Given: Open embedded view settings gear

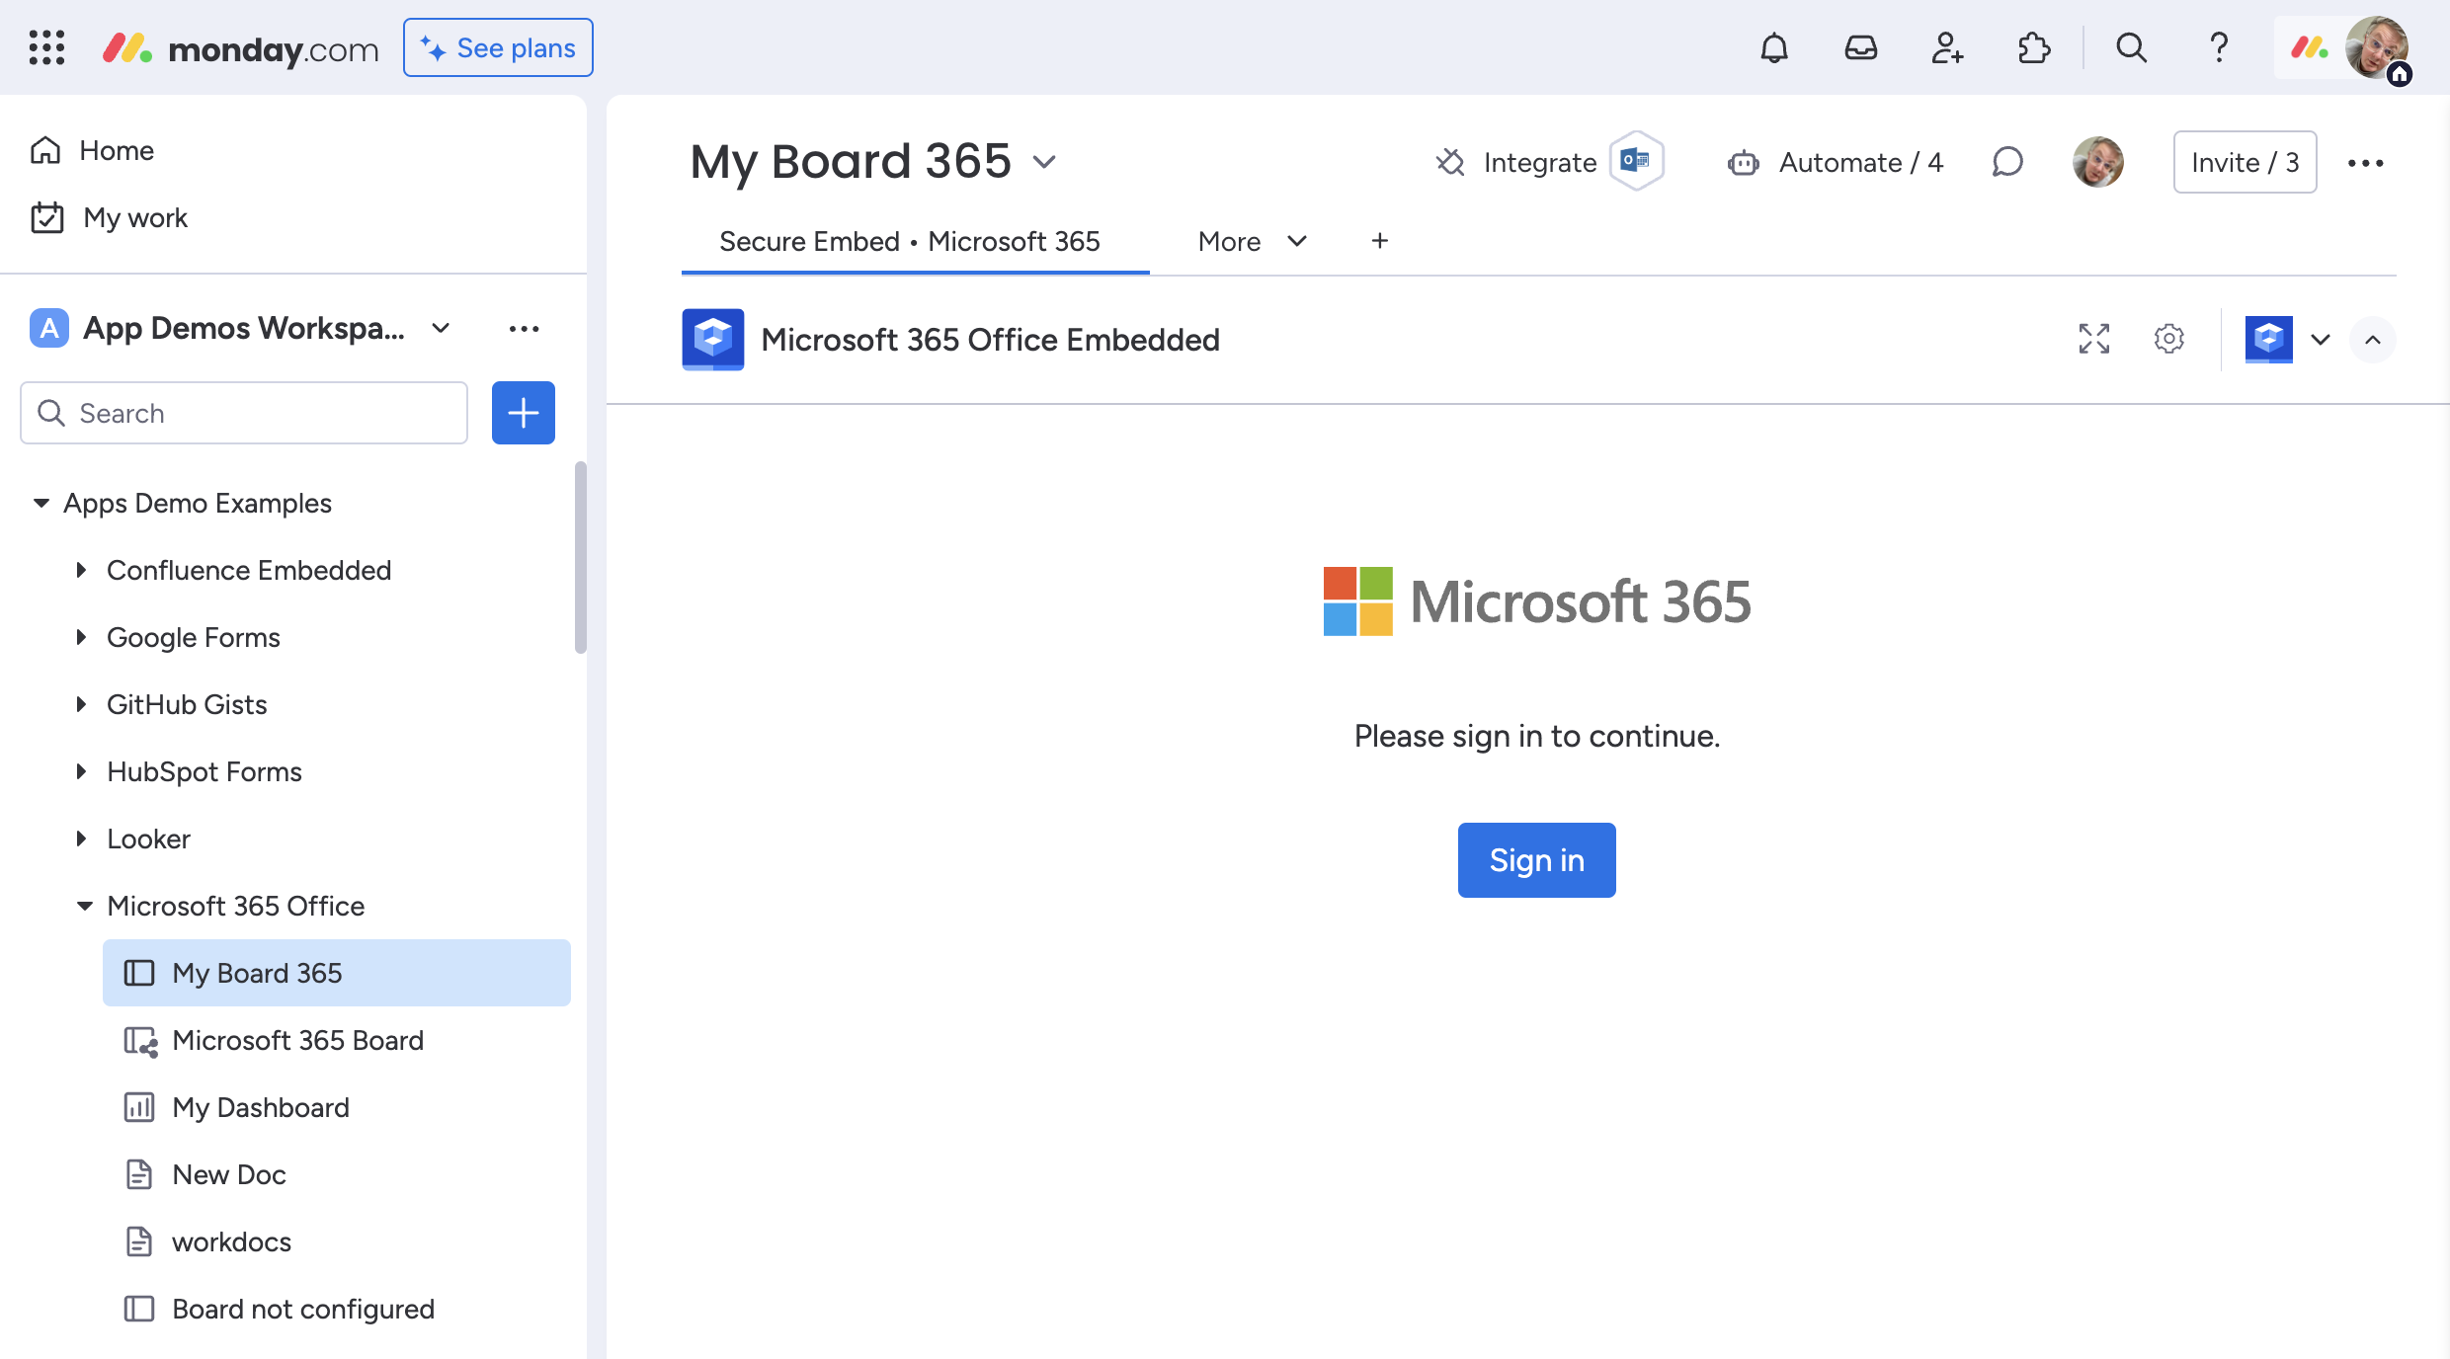Looking at the screenshot, I should [x=2168, y=339].
